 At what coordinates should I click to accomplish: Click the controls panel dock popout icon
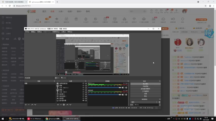pyautogui.click(x=160, y=81)
